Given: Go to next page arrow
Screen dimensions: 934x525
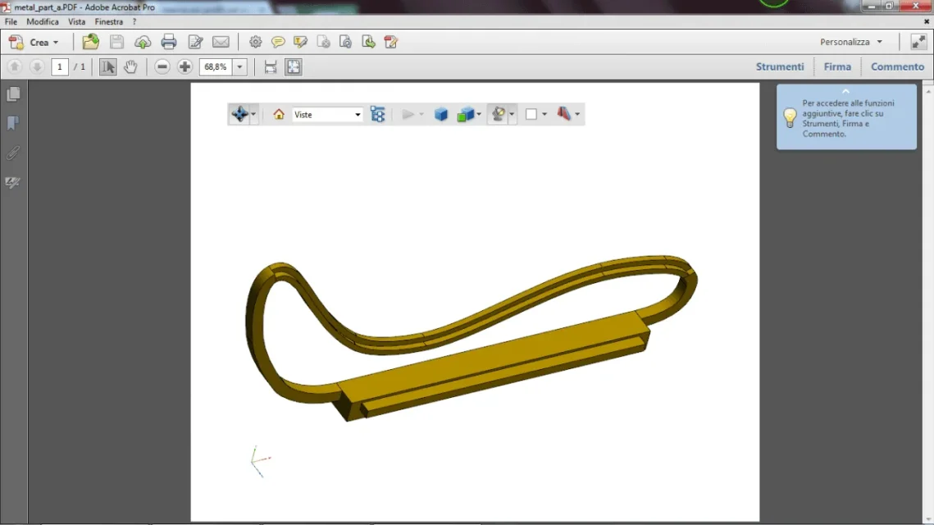Looking at the screenshot, I should (37, 66).
